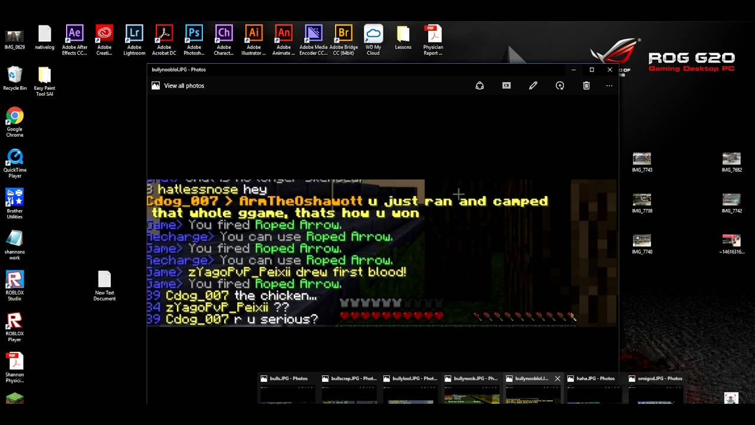Switch to bulls.JPG Photos taskbar preview
Image resolution: width=755 pixels, height=425 pixels.
click(x=287, y=388)
